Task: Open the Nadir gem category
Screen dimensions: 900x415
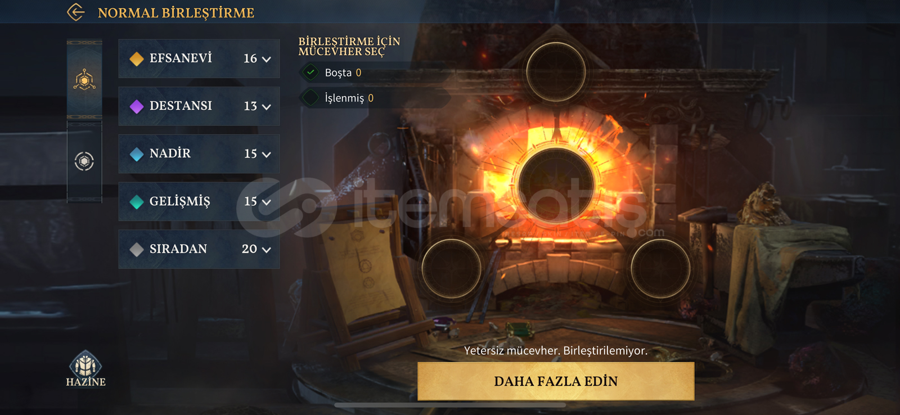Action: click(x=199, y=154)
